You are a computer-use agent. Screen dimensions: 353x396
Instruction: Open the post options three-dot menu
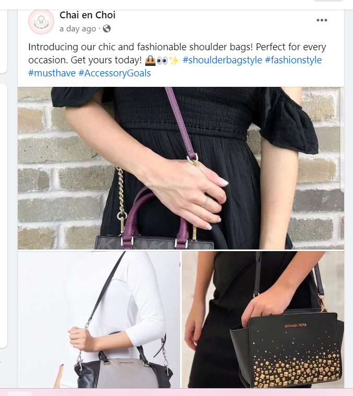click(322, 20)
